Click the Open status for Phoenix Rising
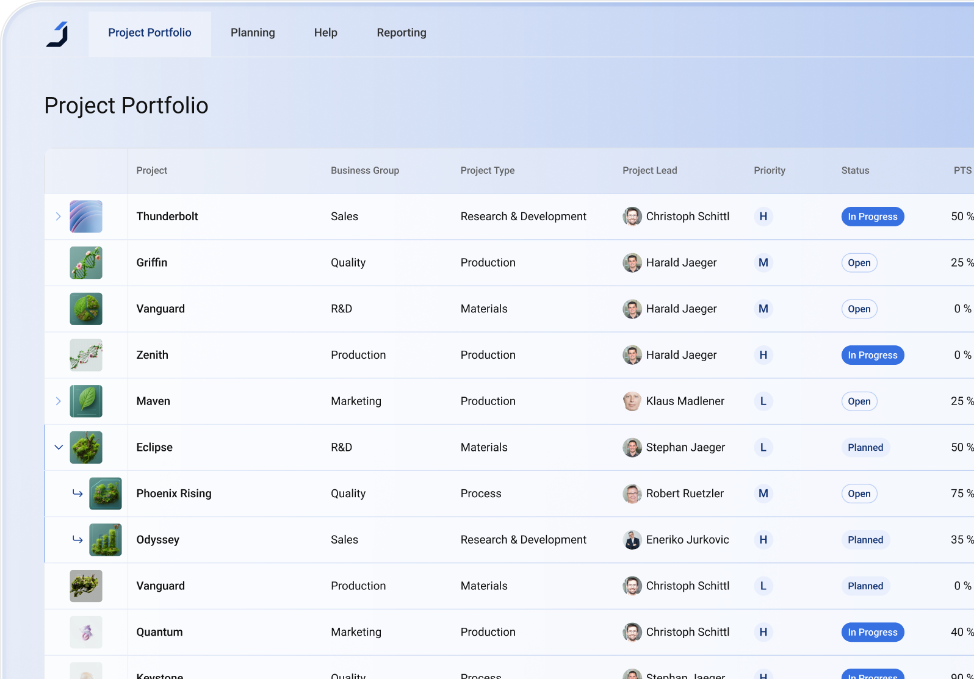Viewport: 974px width, 679px height. pyautogui.click(x=859, y=494)
